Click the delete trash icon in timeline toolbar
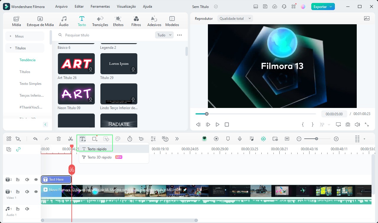The height and width of the screenshot is (223, 378). pos(59,139)
